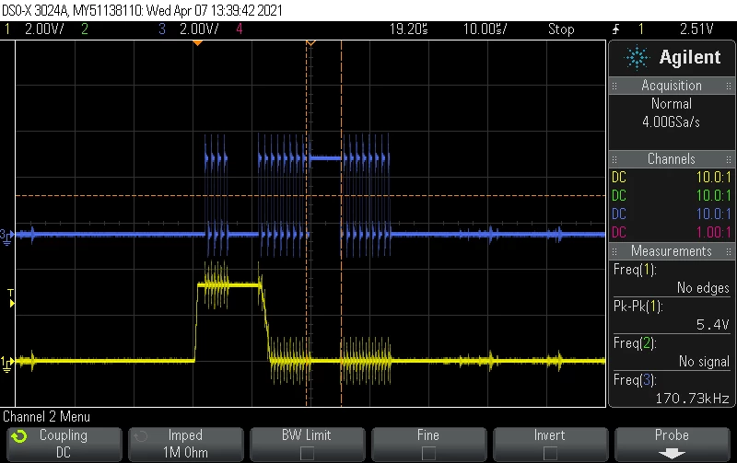Image resolution: width=737 pixels, height=463 pixels.
Task: Toggle the Invert checkbox
Action: pos(550,453)
